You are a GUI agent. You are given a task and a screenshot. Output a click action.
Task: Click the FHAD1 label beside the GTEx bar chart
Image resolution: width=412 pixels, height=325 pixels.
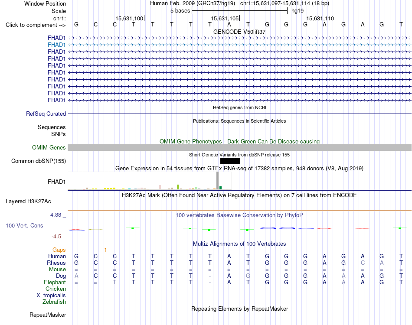[56, 182]
